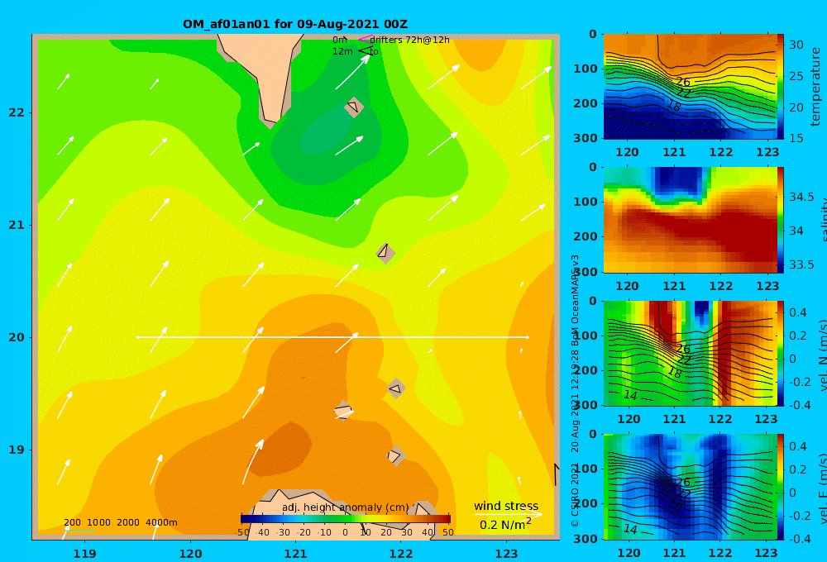Screen dimensions: 827x562
Task: Click the '200 1000 2000 4000m' depth contour legend
Action: point(120,522)
